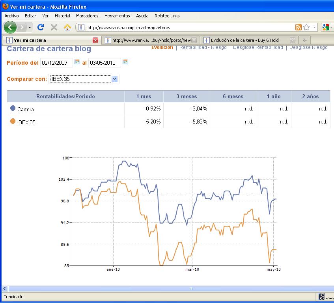
Task: Click the site identity icon in address bar
Action: [x=81, y=27]
